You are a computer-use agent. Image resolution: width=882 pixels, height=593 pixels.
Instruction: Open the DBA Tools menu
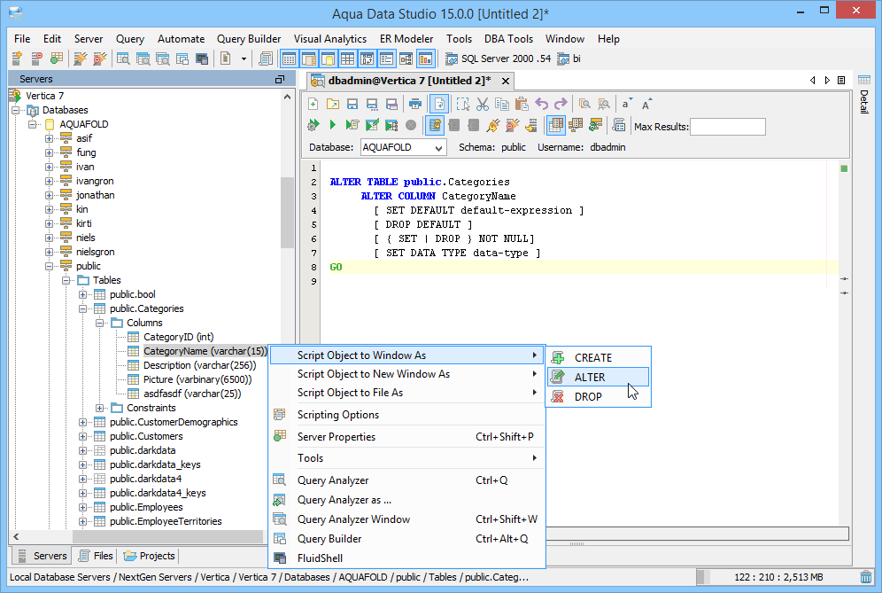[x=508, y=39]
